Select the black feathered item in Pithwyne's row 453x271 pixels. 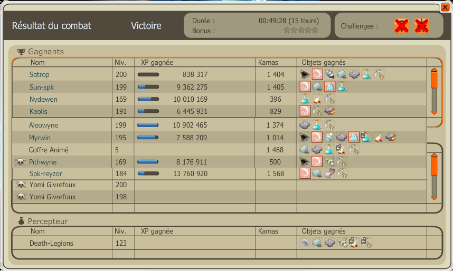(305, 162)
